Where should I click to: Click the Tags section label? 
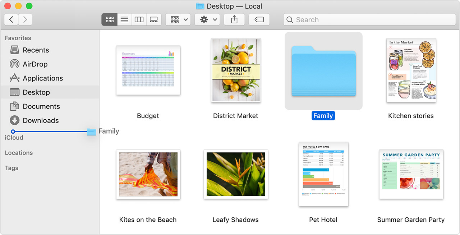(11, 168)
